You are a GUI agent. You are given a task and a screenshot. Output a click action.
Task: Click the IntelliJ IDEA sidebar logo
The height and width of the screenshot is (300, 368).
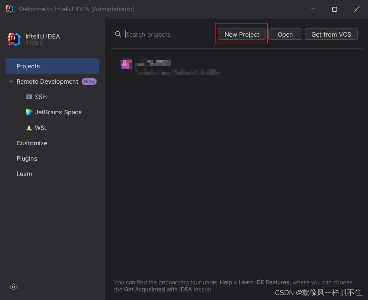[x=14, y=39]
